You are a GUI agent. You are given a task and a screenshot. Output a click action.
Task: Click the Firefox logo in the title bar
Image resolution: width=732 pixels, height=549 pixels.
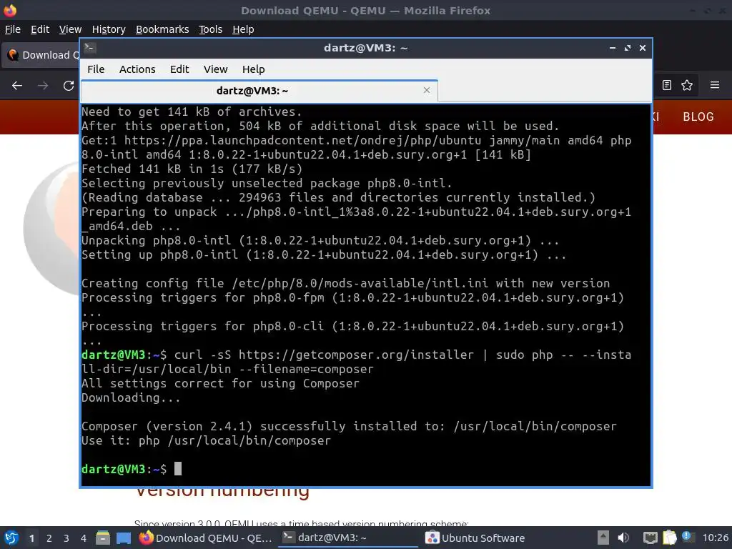coord(10,10)
